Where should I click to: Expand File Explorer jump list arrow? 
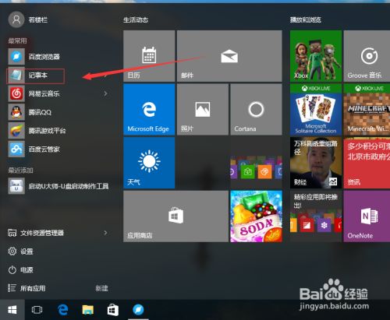tap(105, 233)
